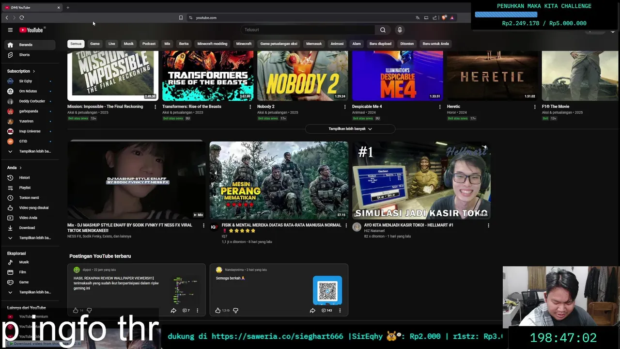The image size is (620, 349).
Task: Click the QR code image in post
Action: tap(327, 290)
